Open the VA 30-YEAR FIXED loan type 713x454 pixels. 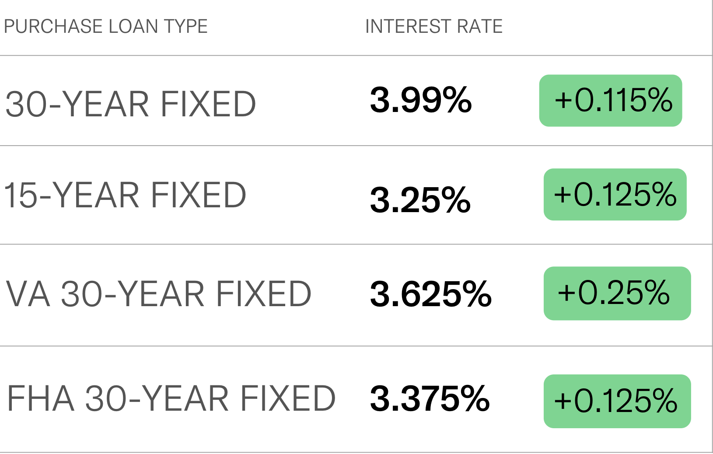pos(159,294)
